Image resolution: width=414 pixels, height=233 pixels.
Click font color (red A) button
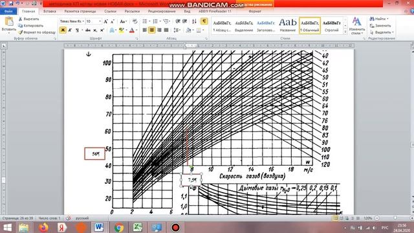tap(132, 30)
